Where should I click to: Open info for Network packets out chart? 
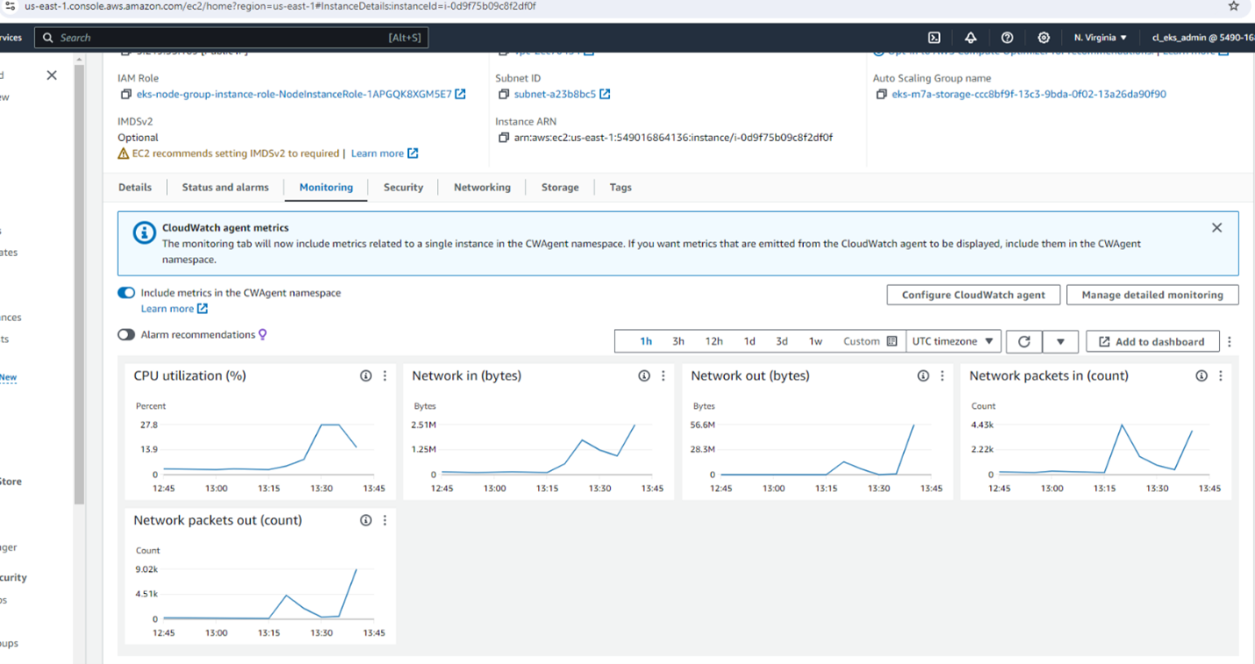tap(366, 520)
